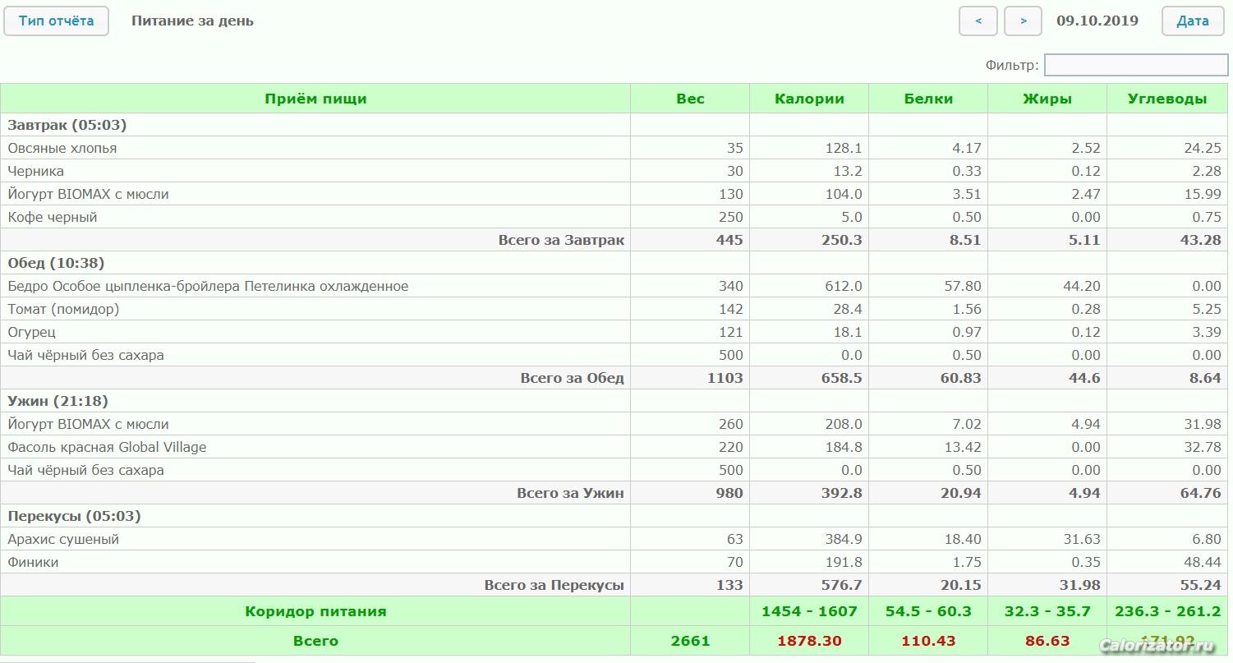Click total calories value 1878.30

809,641
